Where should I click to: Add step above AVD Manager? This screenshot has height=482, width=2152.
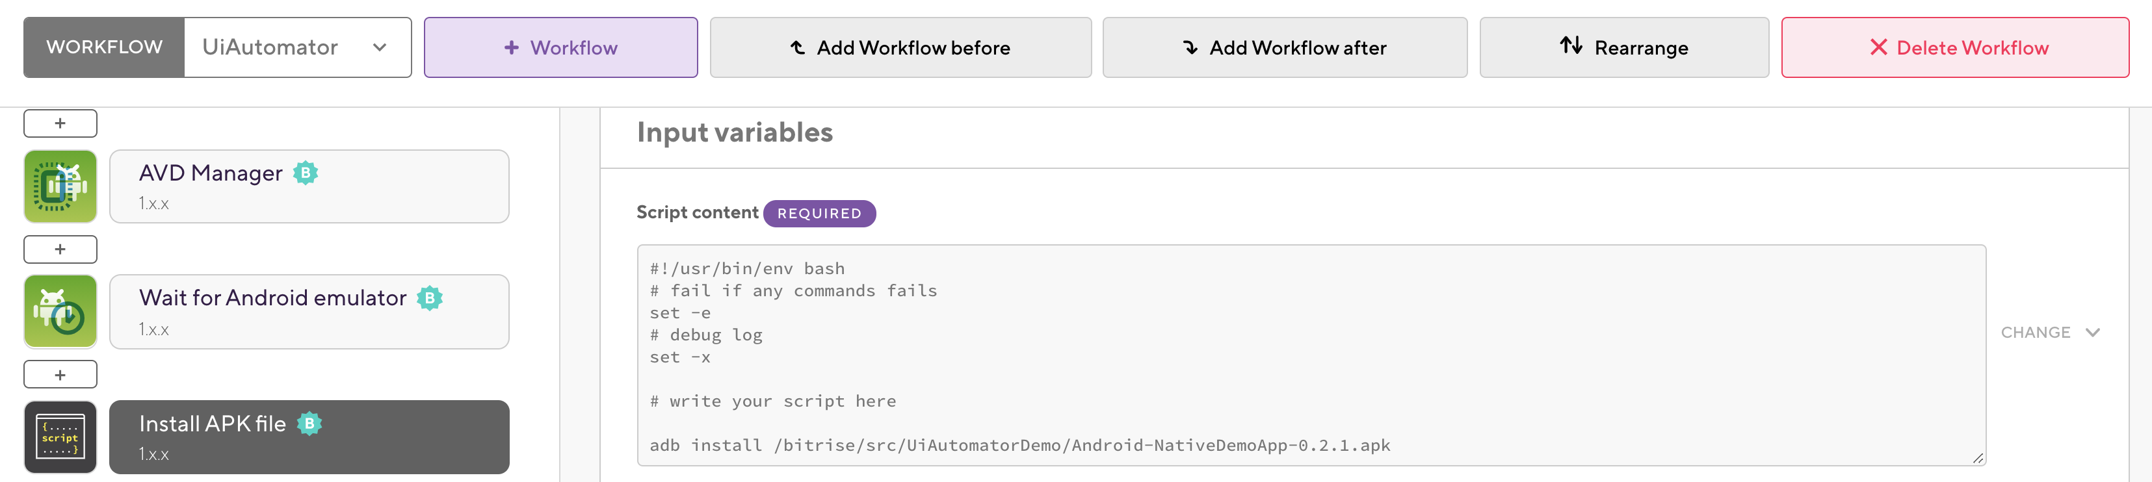point(60,123)
